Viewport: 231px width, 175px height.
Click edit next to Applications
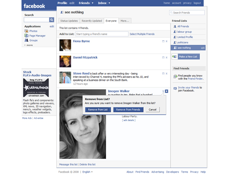click(x=52, y=26)
